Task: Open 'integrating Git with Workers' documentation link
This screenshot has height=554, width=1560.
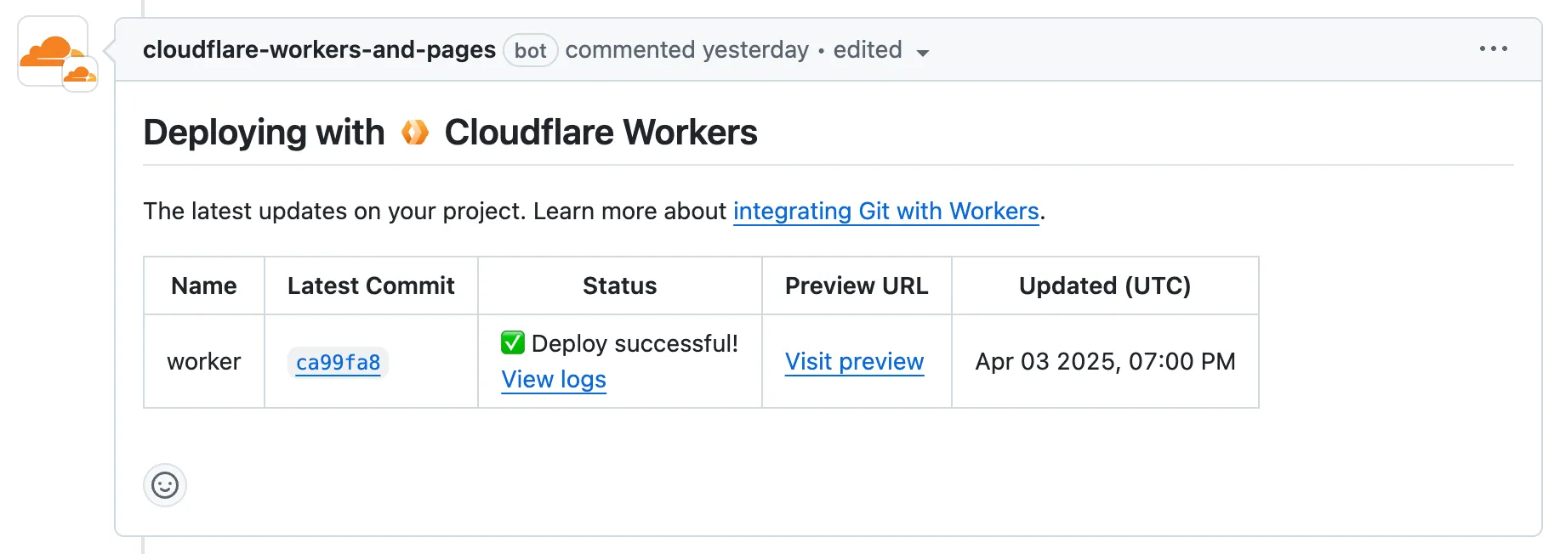Action: coord(885,211)
